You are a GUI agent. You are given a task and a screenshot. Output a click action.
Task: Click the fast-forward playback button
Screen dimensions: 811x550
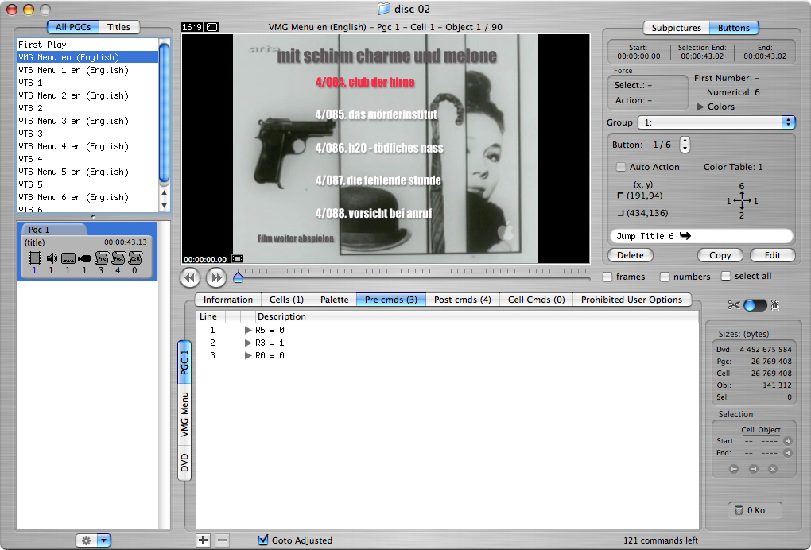coord(216,277)
